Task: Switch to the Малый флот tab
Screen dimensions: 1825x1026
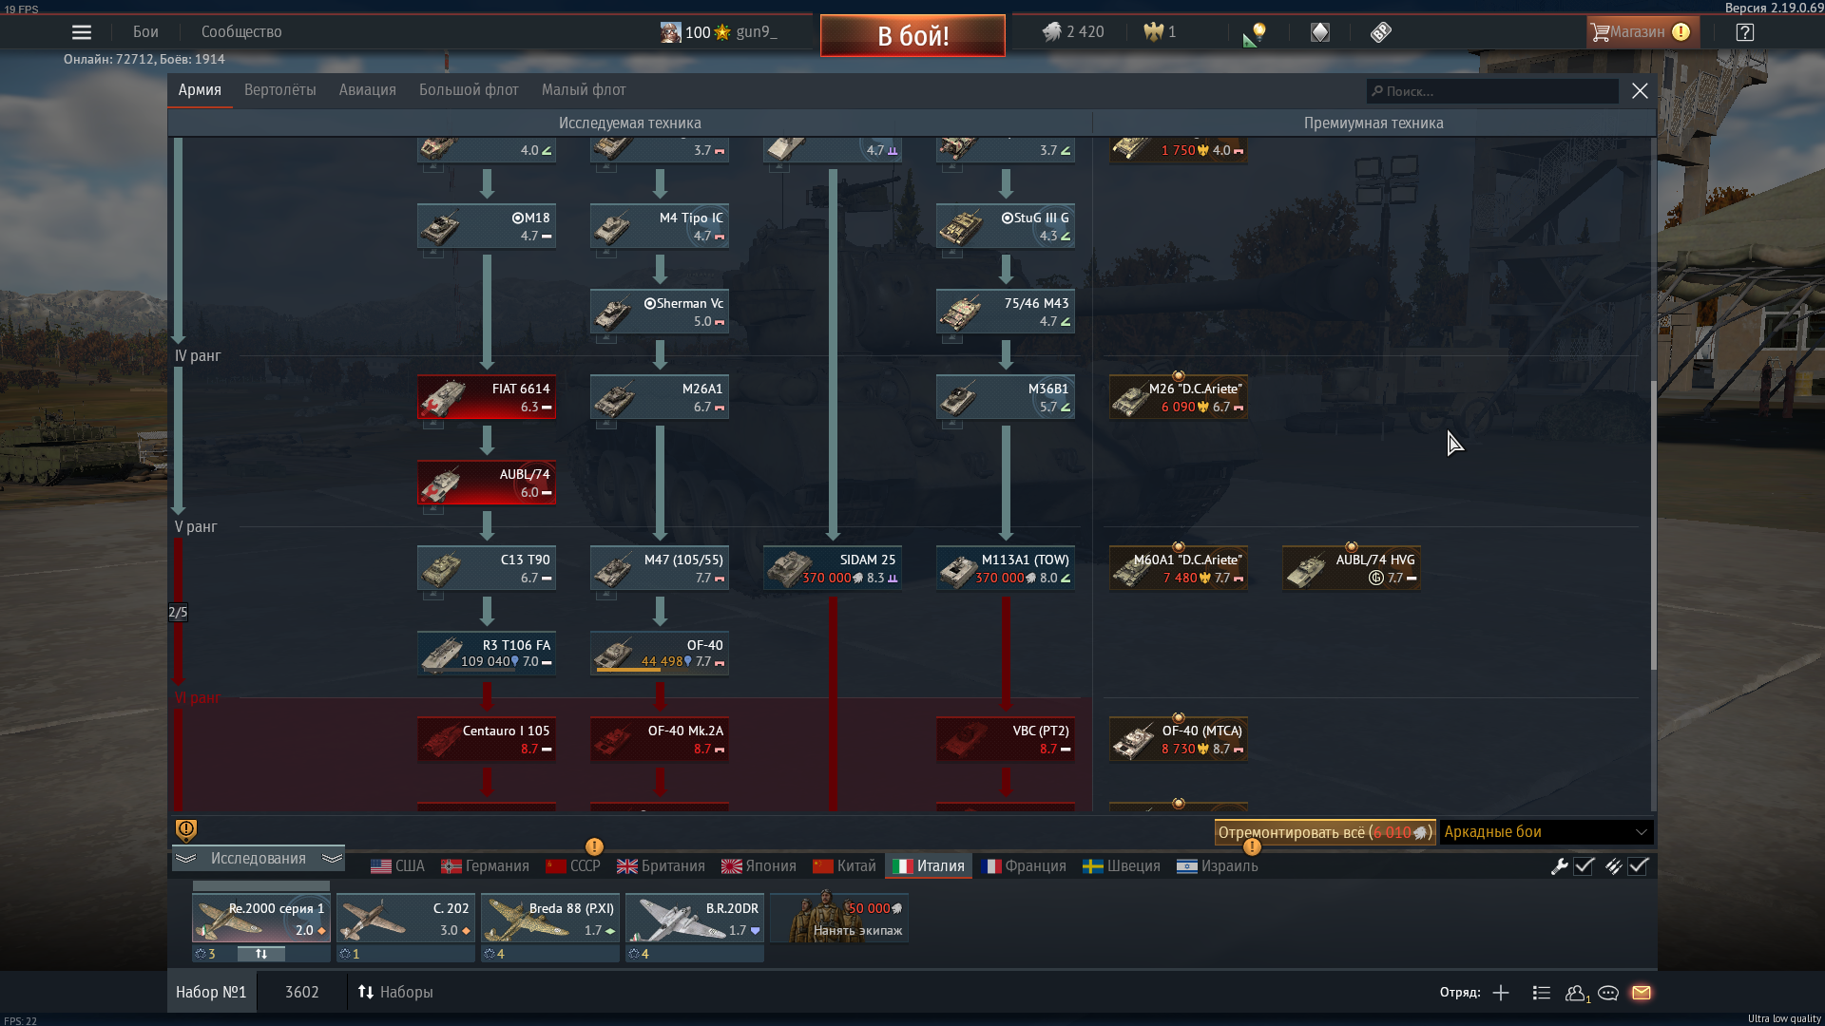Action: (584, 90)
